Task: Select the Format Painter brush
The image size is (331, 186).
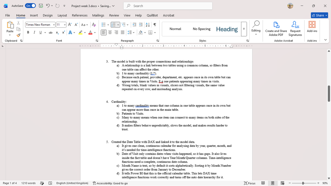Action: [x=19, y=35]
